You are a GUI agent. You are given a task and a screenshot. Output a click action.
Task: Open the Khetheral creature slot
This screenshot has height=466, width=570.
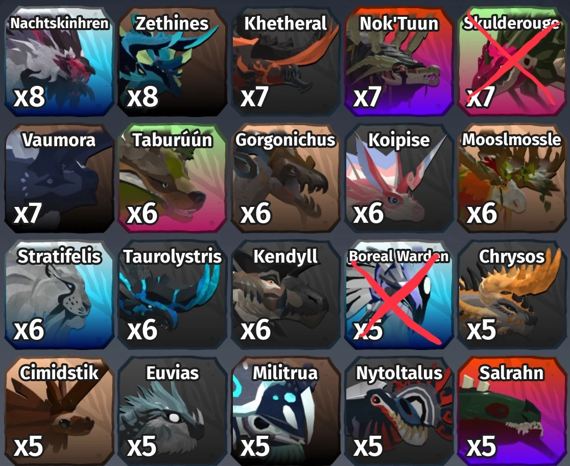(x=286, y=61)
